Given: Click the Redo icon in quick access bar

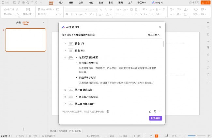Looking at the screenshot, I should pos(37,2).
